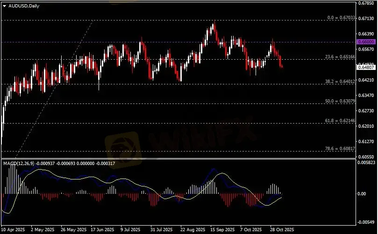Click the 17 Jun 2025 date label
The width and height of the screenshot is (378, 234).
(x=102, y=230)
